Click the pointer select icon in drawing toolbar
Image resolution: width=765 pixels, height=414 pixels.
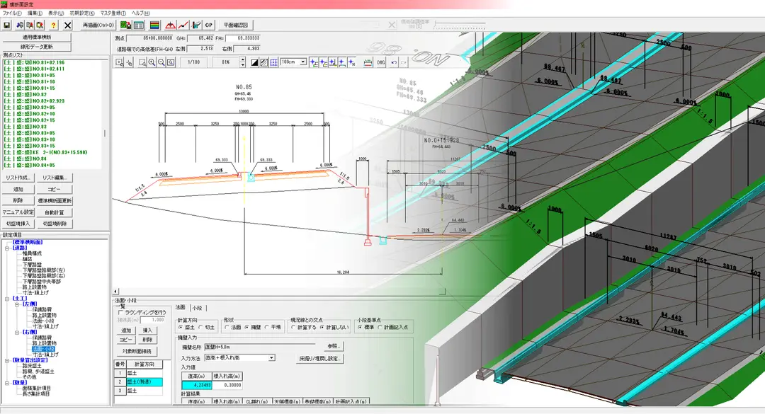click(x=130, y=62)
